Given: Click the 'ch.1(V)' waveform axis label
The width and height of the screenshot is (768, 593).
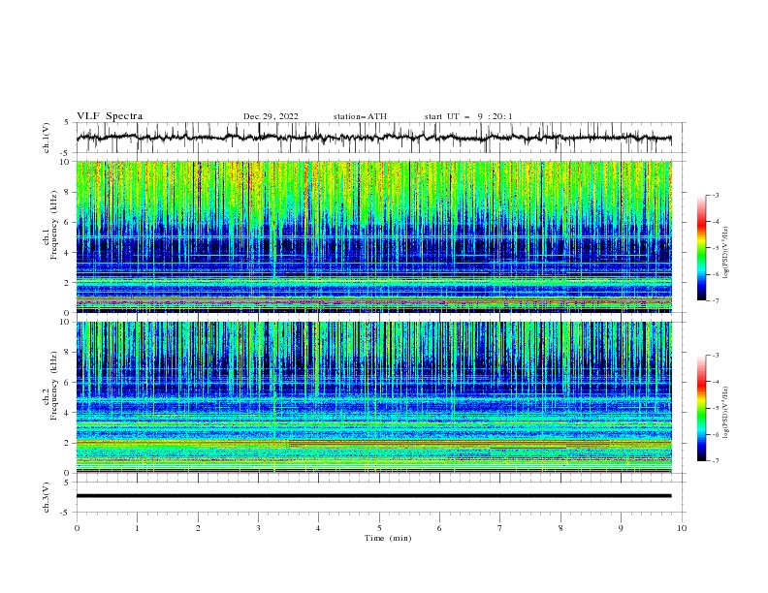Looking at the screenshot, I should click(47, 138).
